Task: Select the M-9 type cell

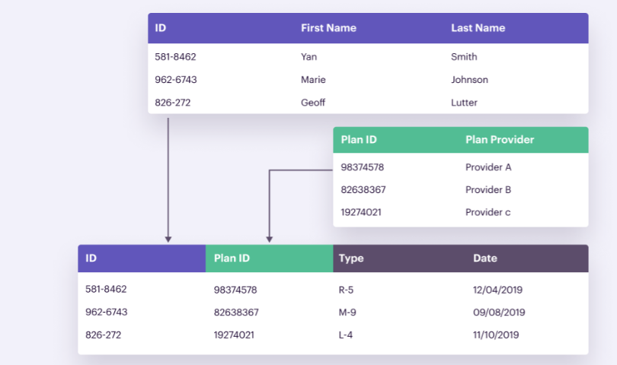Action: tap(347, 313)
